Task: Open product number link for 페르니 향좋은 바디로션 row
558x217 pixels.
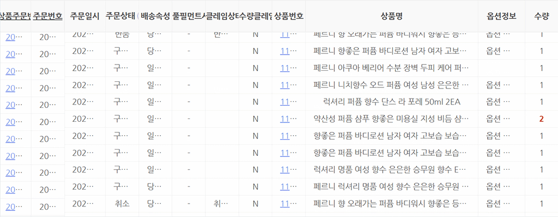Action: point(285,51)
